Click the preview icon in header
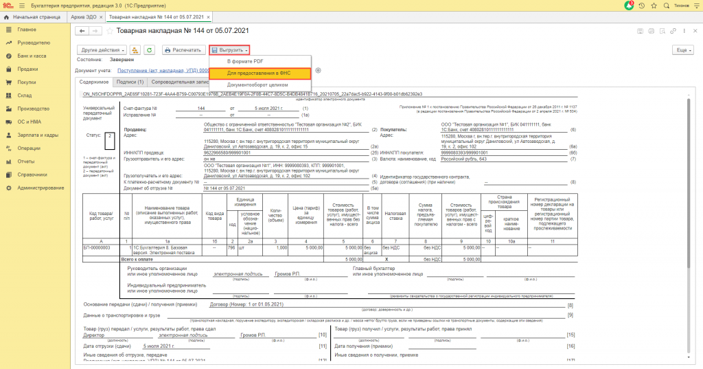 tap(662, 31)
